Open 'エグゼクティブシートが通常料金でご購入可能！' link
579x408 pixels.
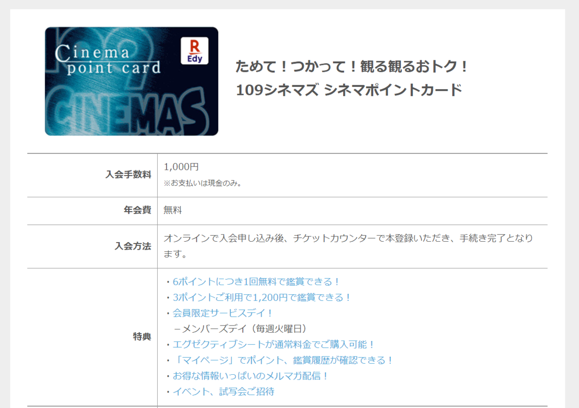274,344
